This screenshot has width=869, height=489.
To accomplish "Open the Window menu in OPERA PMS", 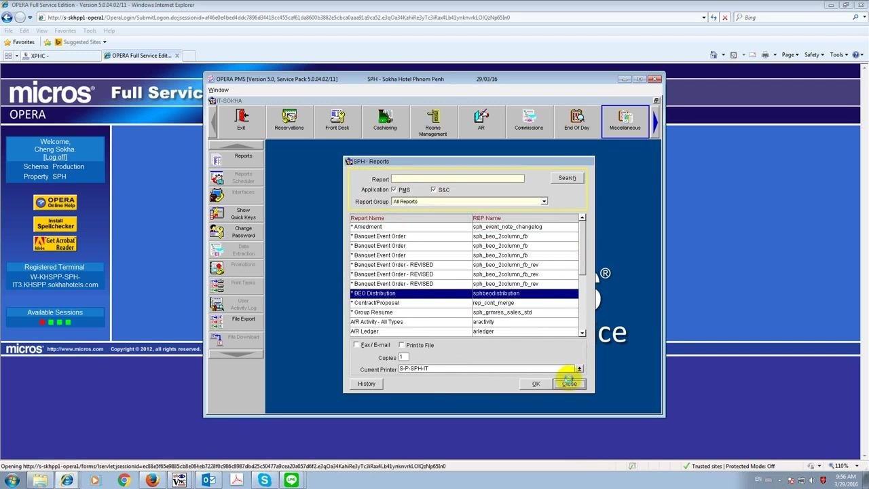I will tap(219, 90).
